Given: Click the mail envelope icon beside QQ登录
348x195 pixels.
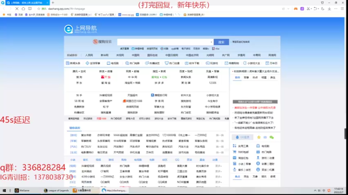Looking at the screenshot, I should pyautogui.click(x=265, y=137).
